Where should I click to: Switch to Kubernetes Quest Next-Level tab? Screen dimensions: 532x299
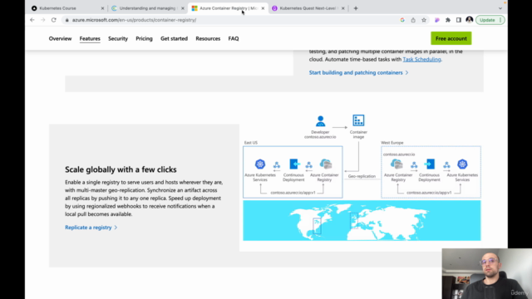pyautogui.click(x=308, y=8)
